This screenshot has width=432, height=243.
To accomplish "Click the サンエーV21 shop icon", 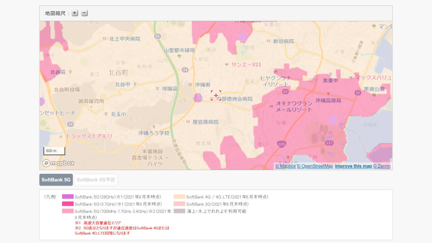I will (x=227, y=64).
